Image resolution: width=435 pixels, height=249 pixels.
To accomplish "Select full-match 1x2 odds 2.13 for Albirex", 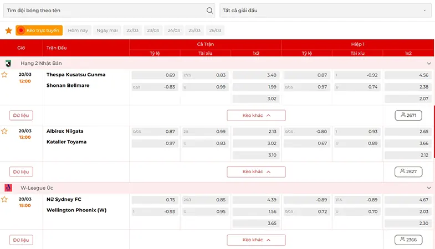I will coord(256,132).
